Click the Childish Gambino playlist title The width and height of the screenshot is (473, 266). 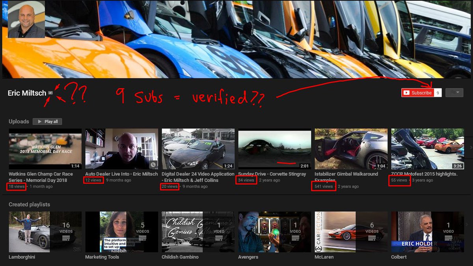click(x=180, y=257)
